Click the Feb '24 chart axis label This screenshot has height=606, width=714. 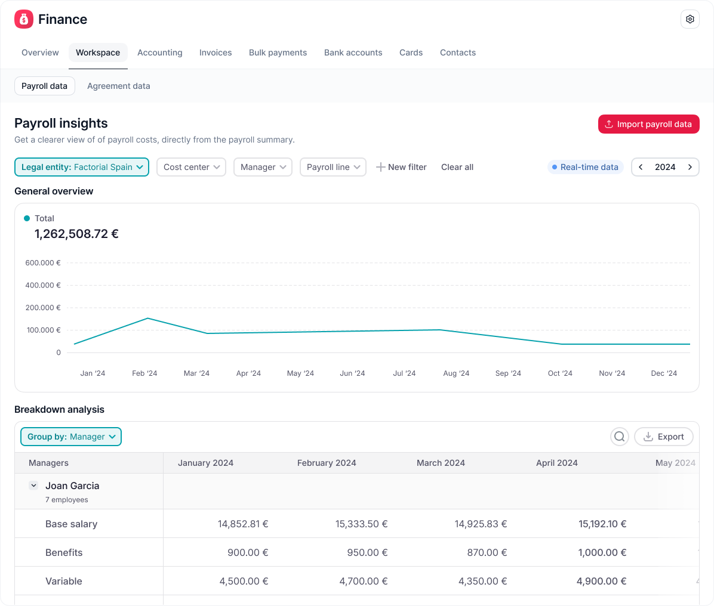144,373
